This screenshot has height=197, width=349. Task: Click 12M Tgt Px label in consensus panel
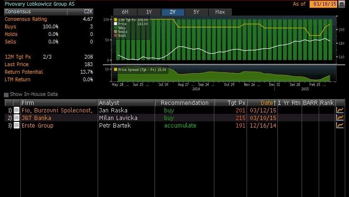click(18, 57)
